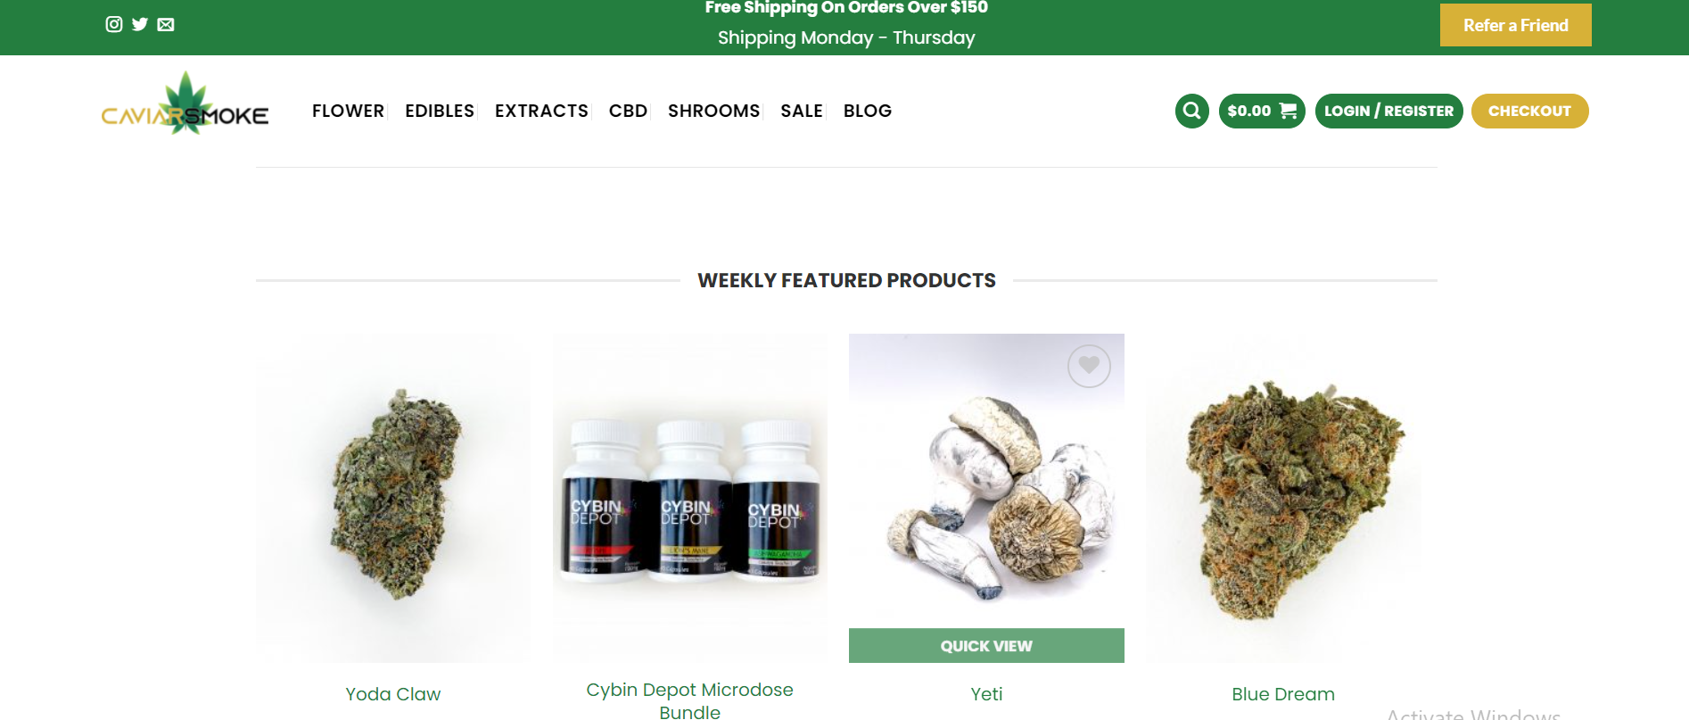Add Yeti to wishlist with heart icon

[1089, 366]
